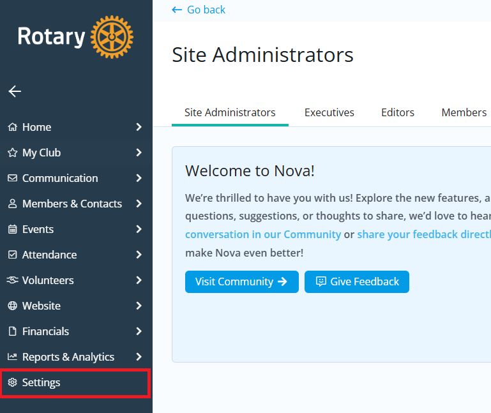
Task: Click the feedback chat bubble icon
Action: (321, 282)
